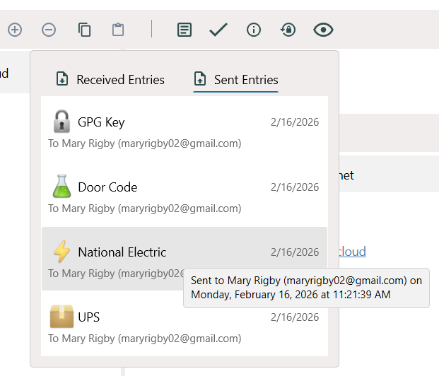Click the checkmark toolbar icon
The height and width of the screenshot is (376, 439).
[218, 30]
